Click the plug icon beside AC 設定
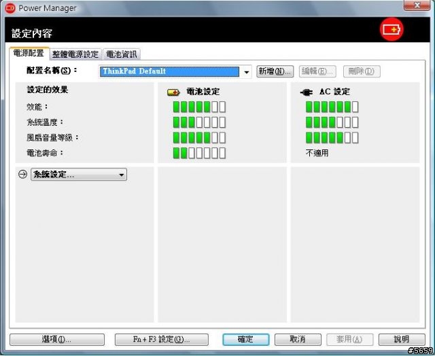The image size is (435, 356). [307, 92]
